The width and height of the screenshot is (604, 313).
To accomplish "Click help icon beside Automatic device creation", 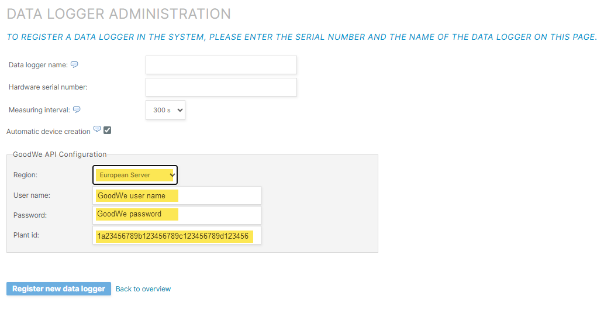I will click(97, 129).
